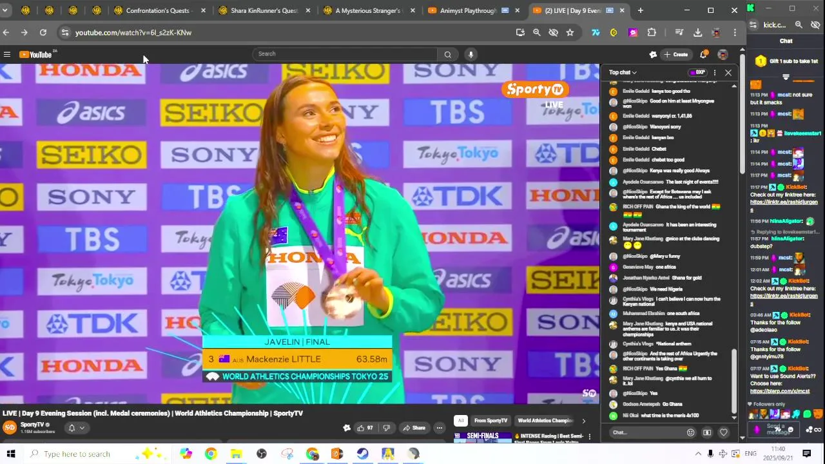Open the chat emoji picker
This screenshot has width=825, height=464.
point(691,432)
